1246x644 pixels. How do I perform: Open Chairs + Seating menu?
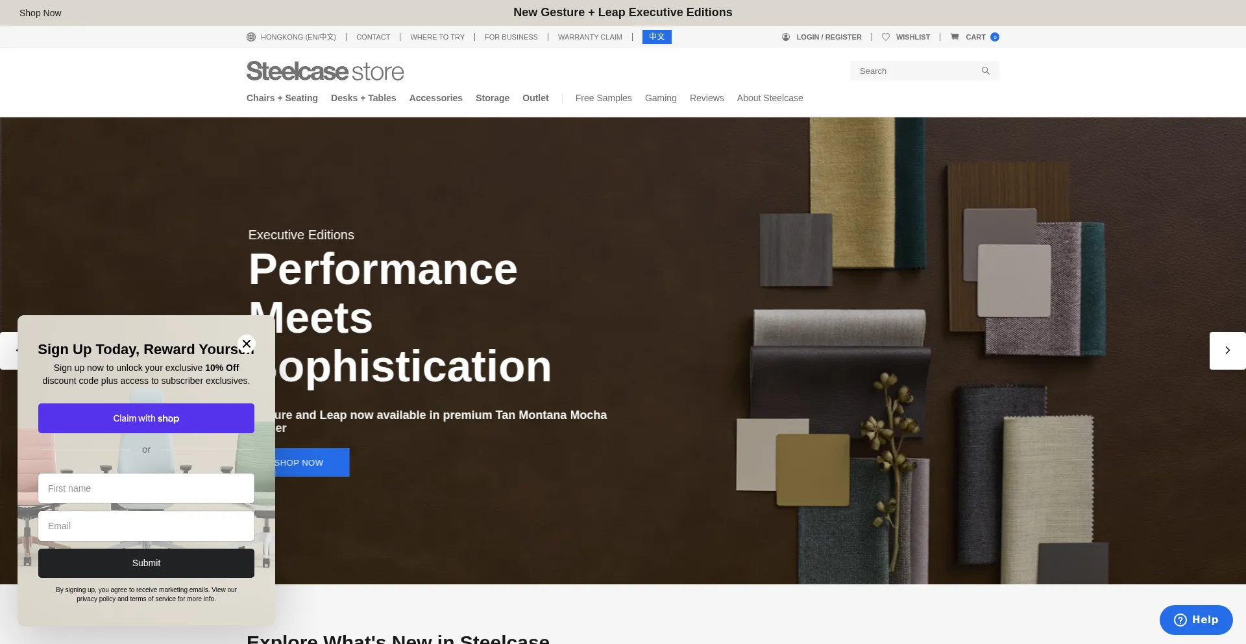click(282, 98)
